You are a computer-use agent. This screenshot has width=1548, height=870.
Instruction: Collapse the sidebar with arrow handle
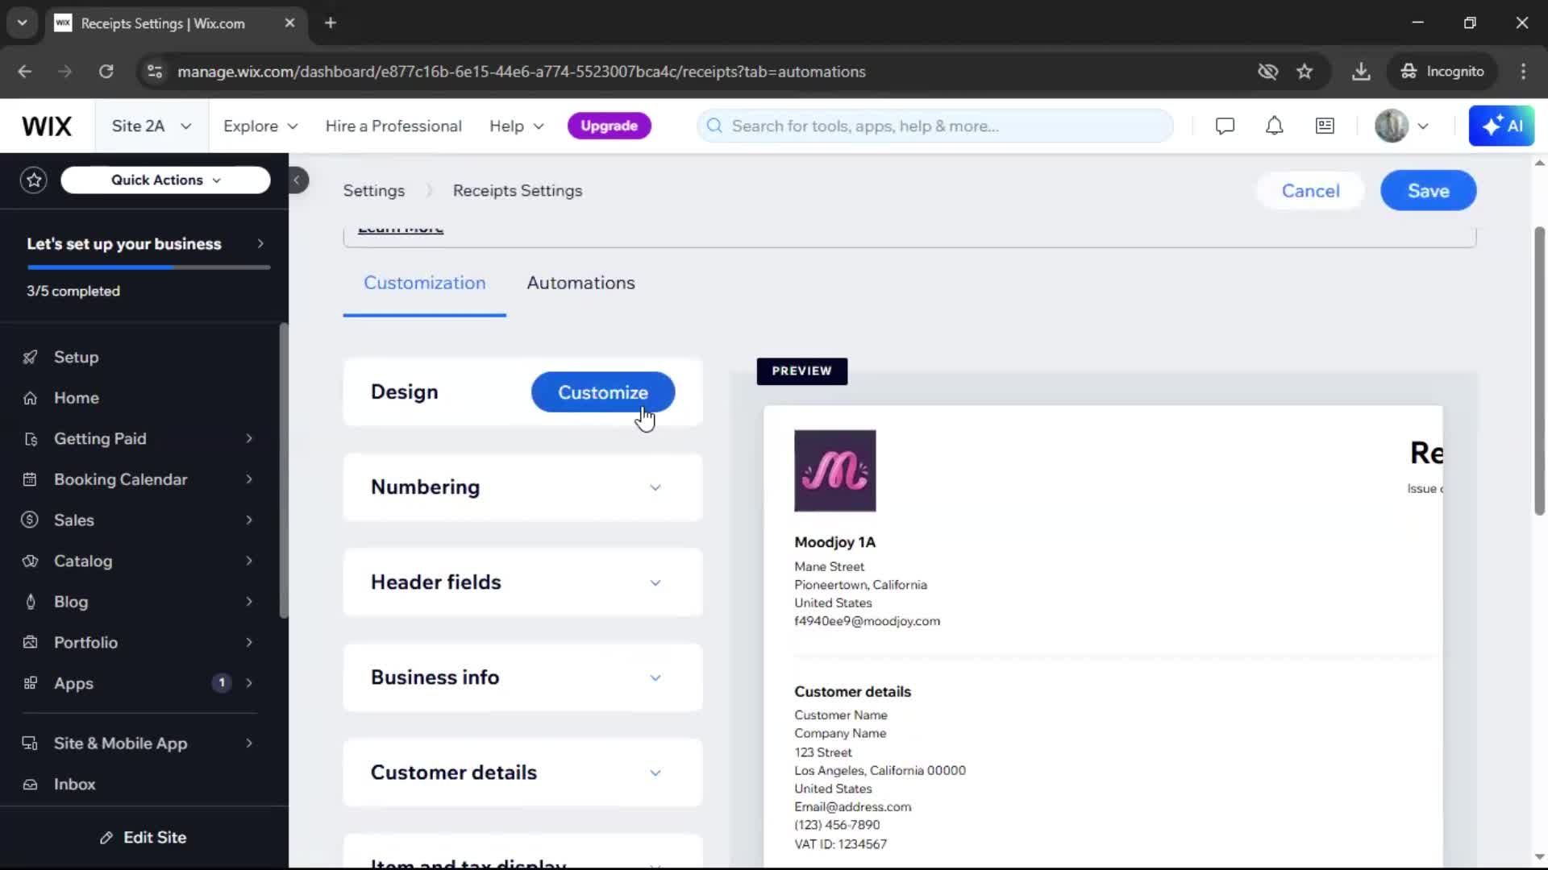[297, 180]
